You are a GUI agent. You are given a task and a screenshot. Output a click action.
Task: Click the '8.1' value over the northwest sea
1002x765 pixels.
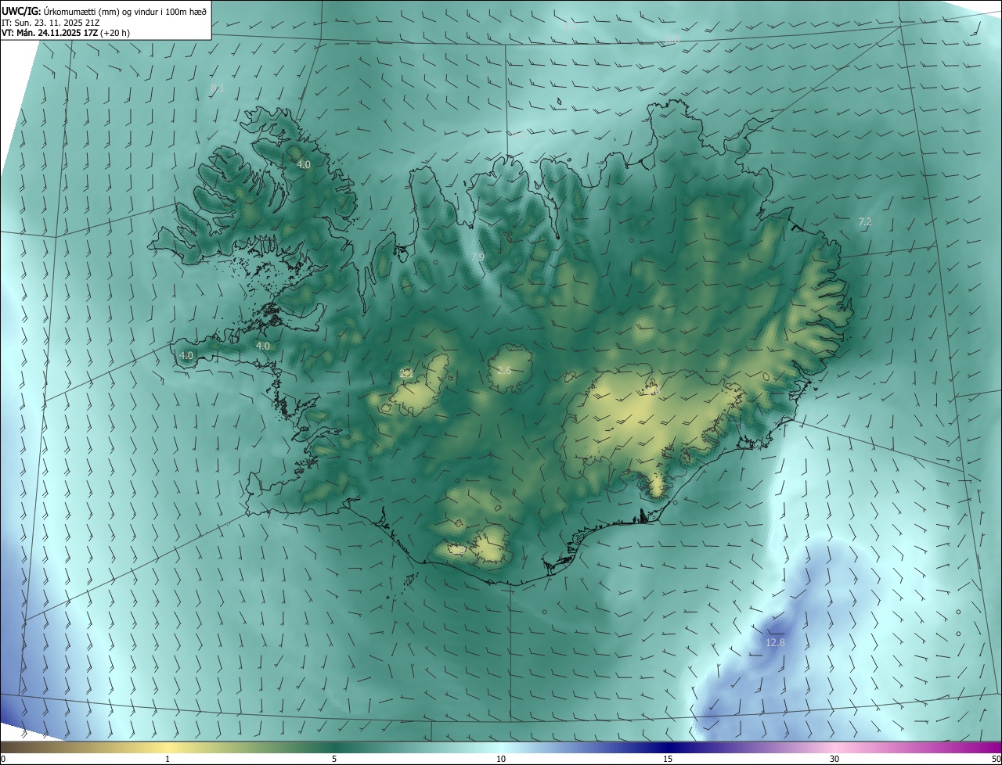(218, 88)
